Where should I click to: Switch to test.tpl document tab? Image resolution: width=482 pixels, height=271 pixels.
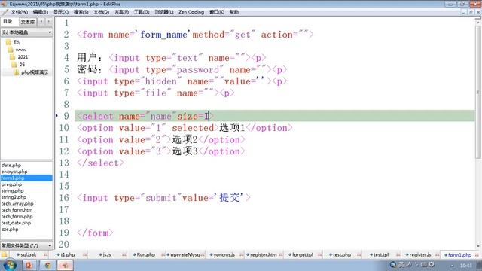(x=381, y=255)
